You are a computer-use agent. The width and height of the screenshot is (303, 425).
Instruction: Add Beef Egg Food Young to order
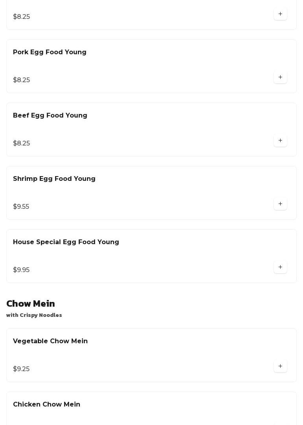tap(280, 141)
